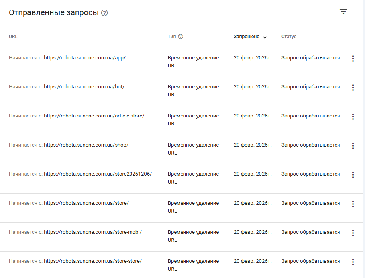Image resolution: width=365 pixels, height=278 pixels.
Task: Click the Статус column header
Action: [289, 37]
